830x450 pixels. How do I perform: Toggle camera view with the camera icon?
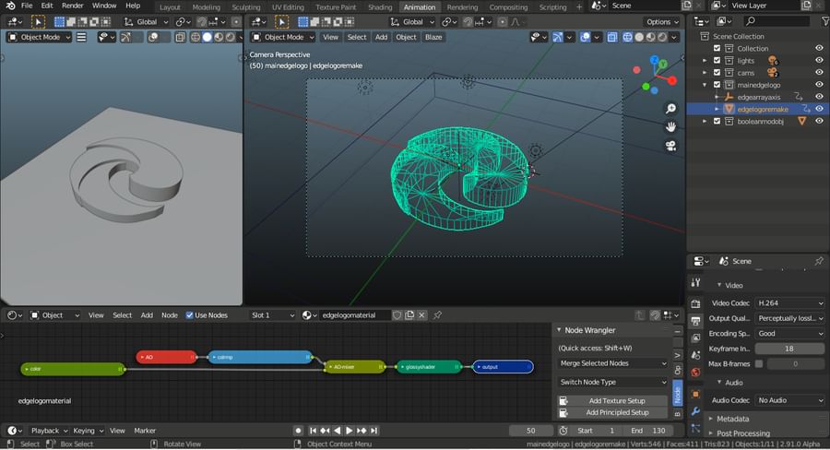pyautogui.click(x=671, y=146)
